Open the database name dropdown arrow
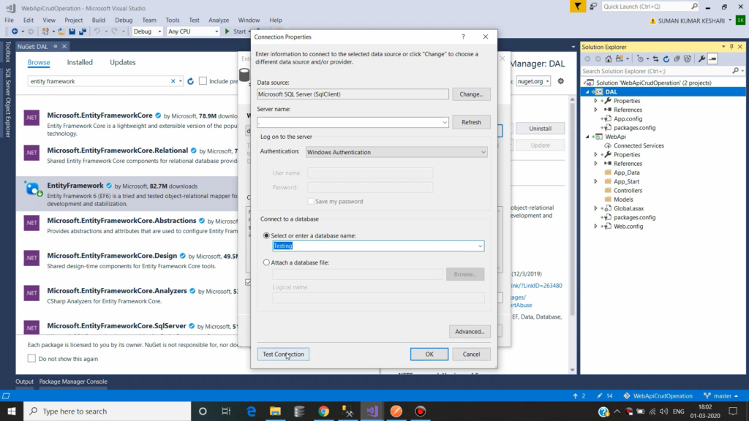 (480, 246)
